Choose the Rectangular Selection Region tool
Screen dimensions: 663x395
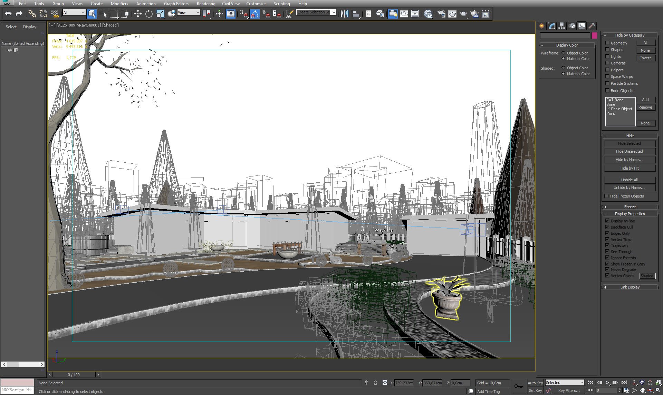[114, 14]
